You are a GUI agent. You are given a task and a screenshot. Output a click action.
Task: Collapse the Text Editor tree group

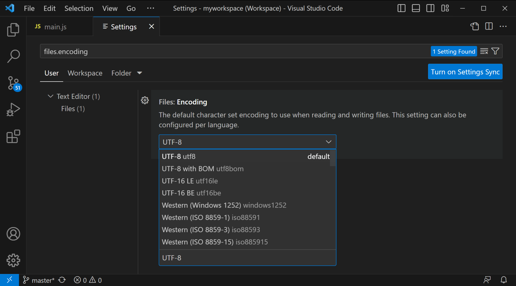pos(50,96)
